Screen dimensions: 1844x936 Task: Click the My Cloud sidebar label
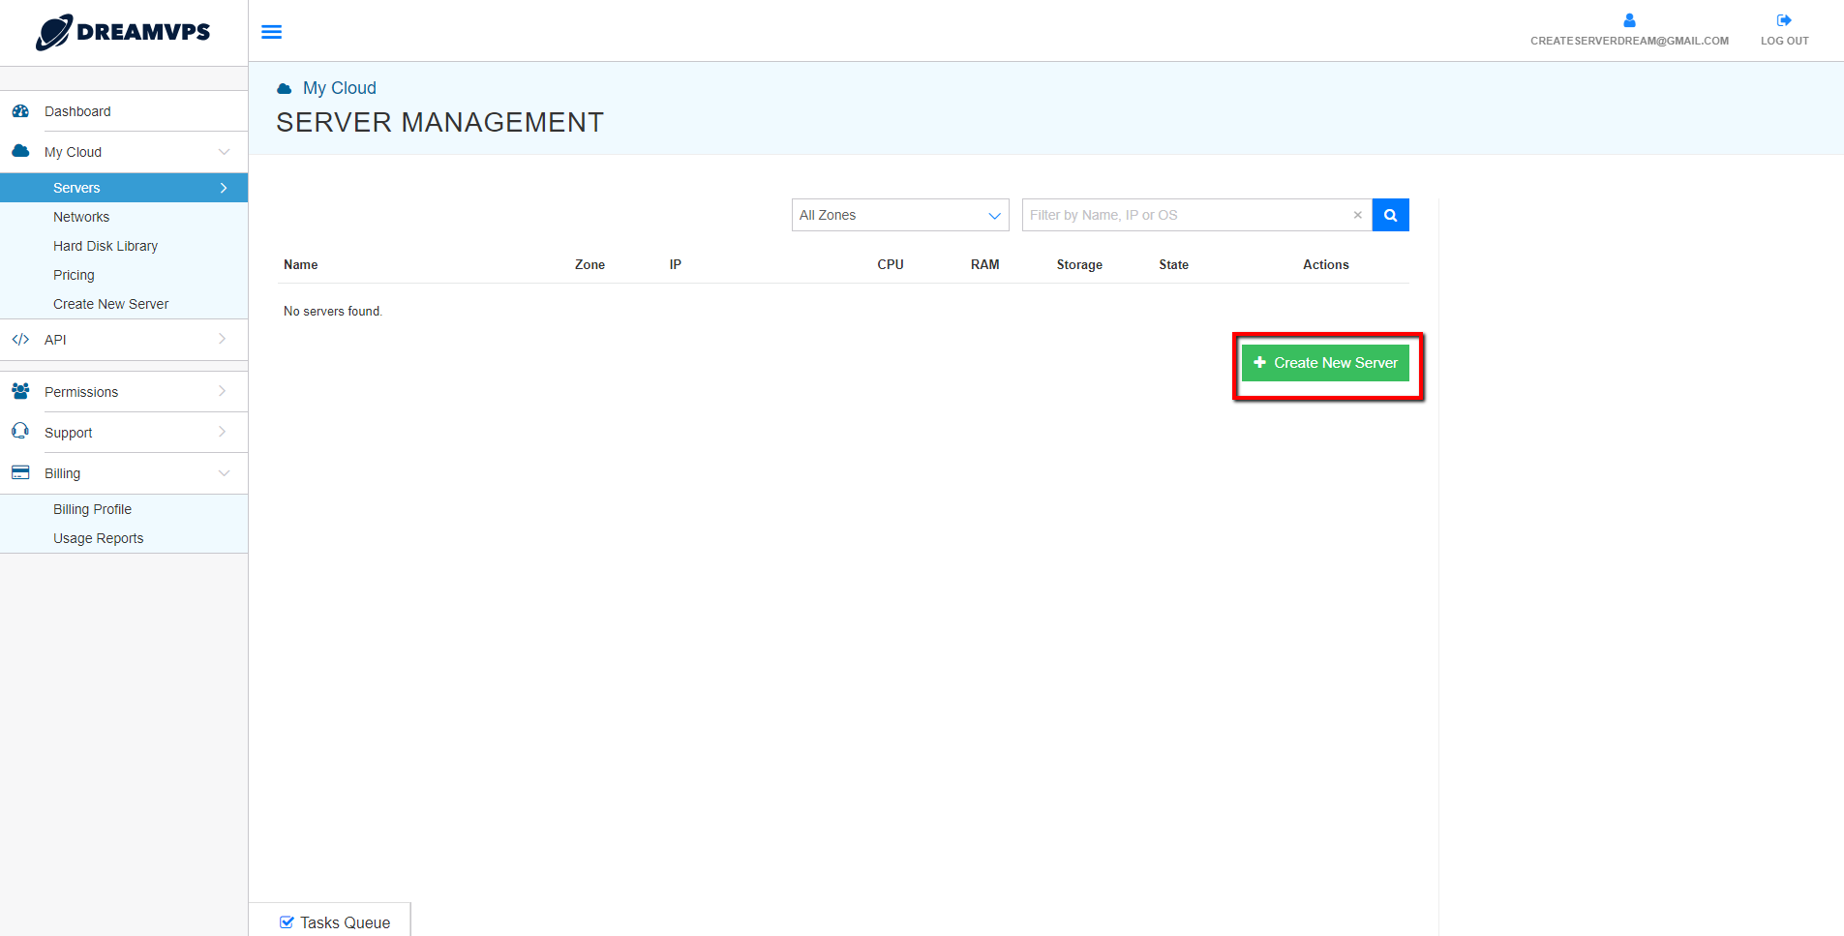tap(73, 152)
